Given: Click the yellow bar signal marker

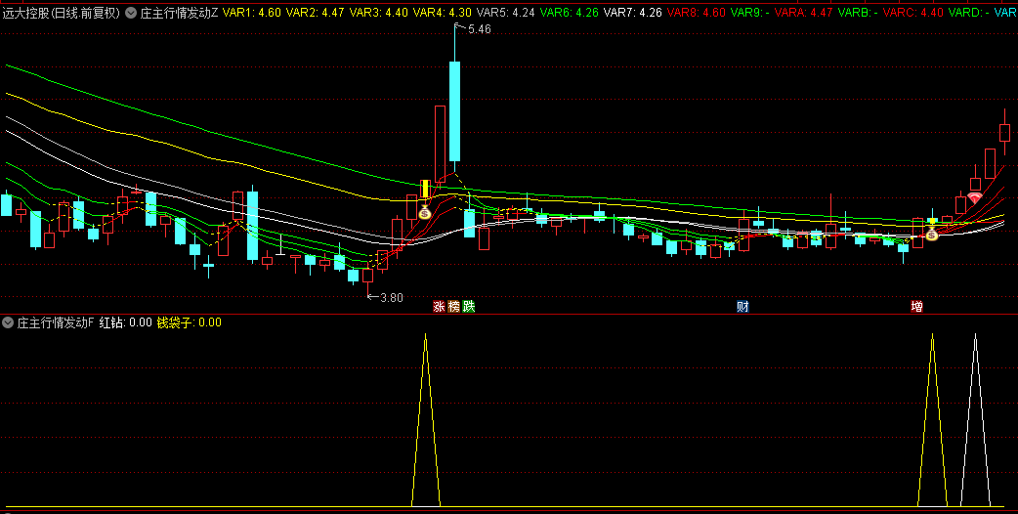Looking at the screenshot, I should (x=425, y=189).
